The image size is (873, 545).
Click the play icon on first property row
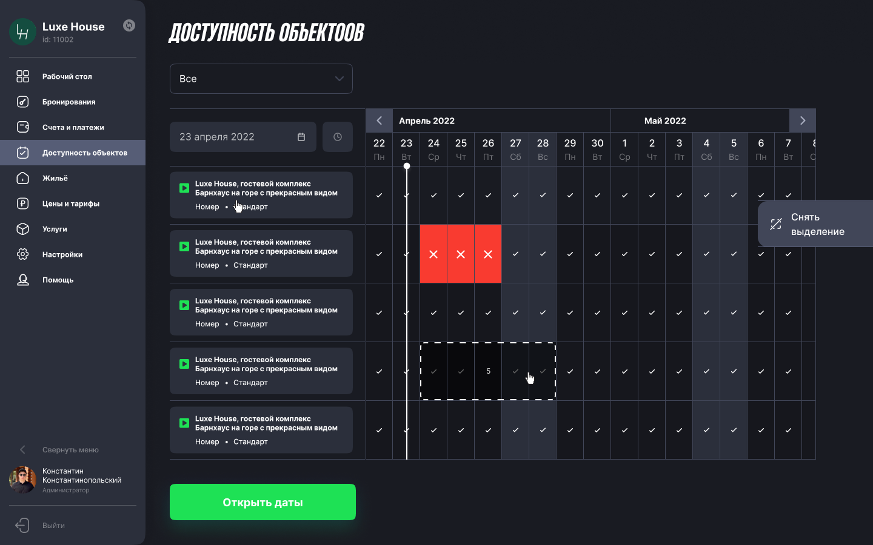click(x=184, y=188)
